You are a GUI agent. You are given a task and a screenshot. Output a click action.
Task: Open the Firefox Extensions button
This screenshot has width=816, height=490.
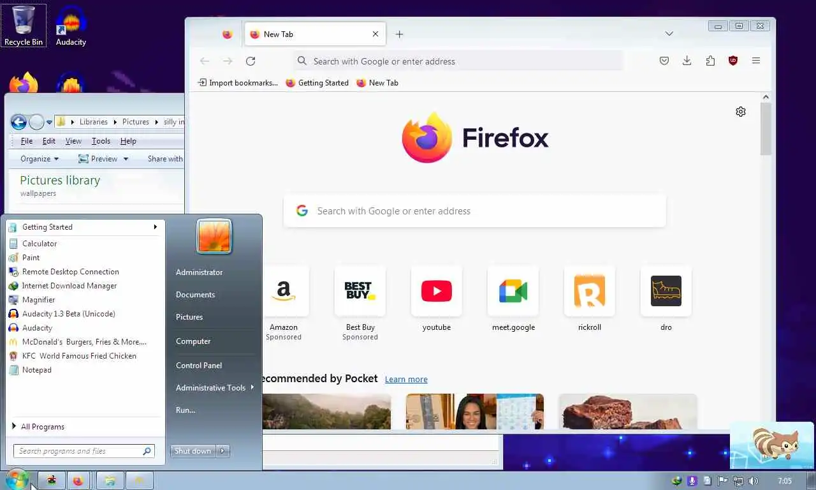pos(710,61)
